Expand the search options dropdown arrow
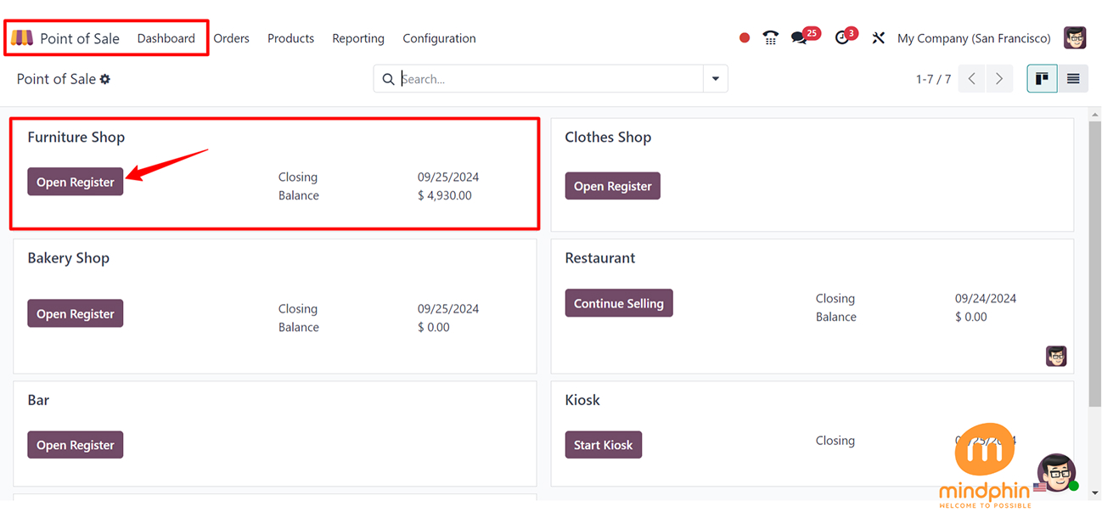1102x518 pixels. (716, 79)
